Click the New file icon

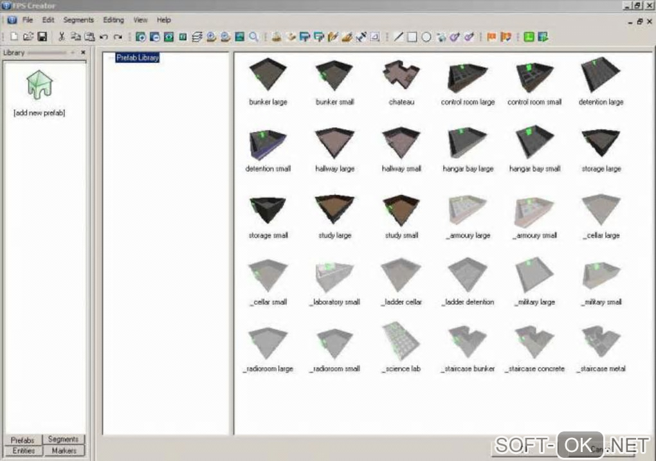14,37
